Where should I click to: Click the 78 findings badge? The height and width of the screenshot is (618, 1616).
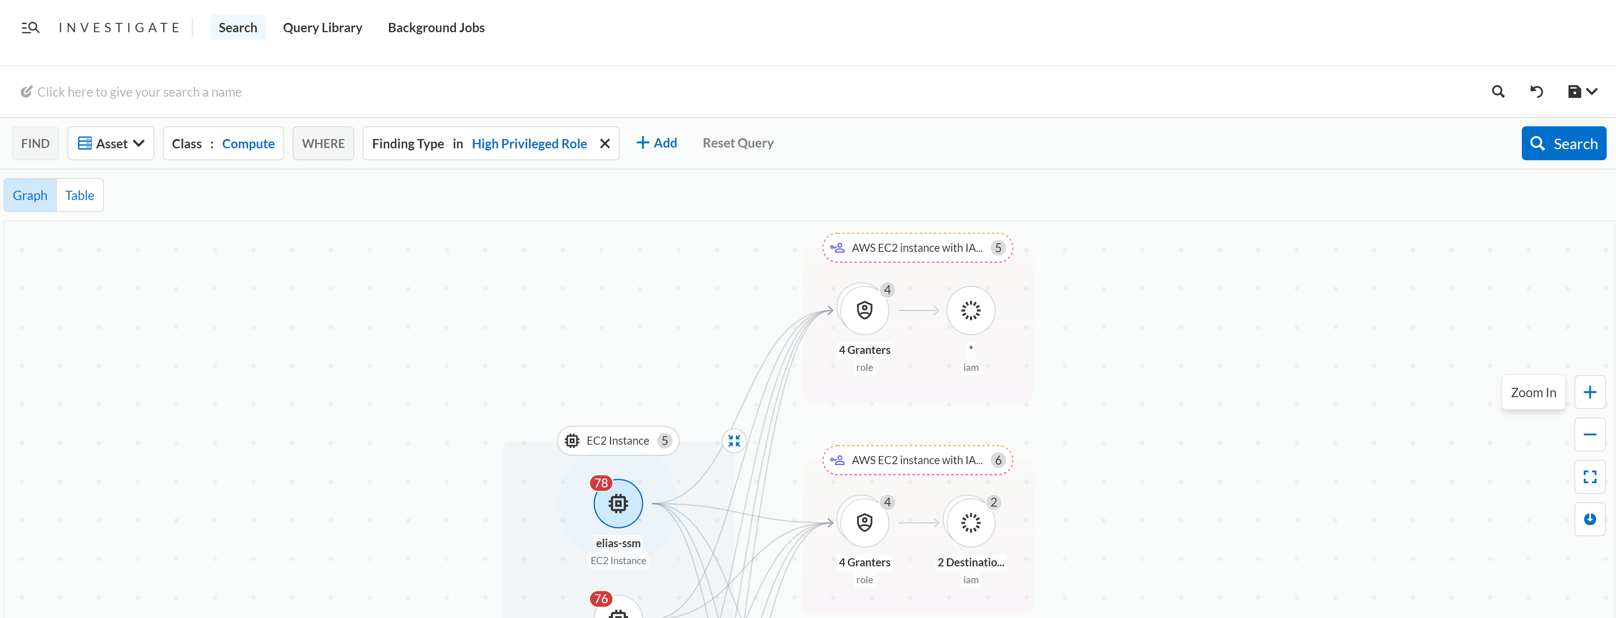point(601,483)
